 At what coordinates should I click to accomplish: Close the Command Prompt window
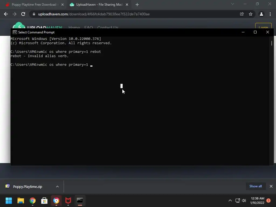click(268, 32)
